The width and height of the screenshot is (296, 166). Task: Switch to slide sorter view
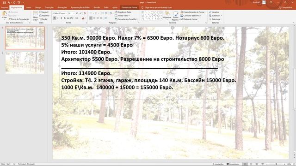pyautogui.click(x=251, y=164)
